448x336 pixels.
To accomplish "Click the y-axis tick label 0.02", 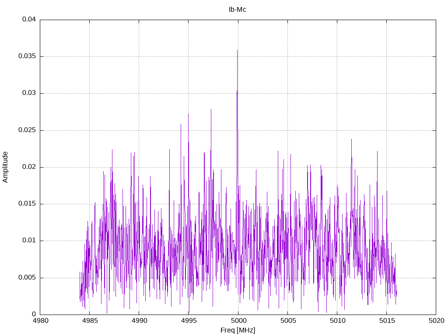I will point(29,167).
